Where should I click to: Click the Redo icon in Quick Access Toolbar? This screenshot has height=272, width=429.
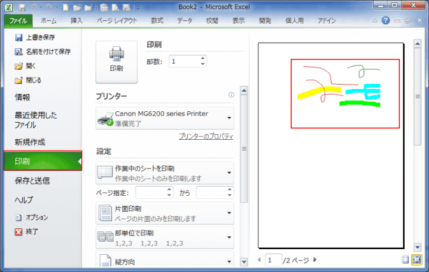(x=50, y=8)
